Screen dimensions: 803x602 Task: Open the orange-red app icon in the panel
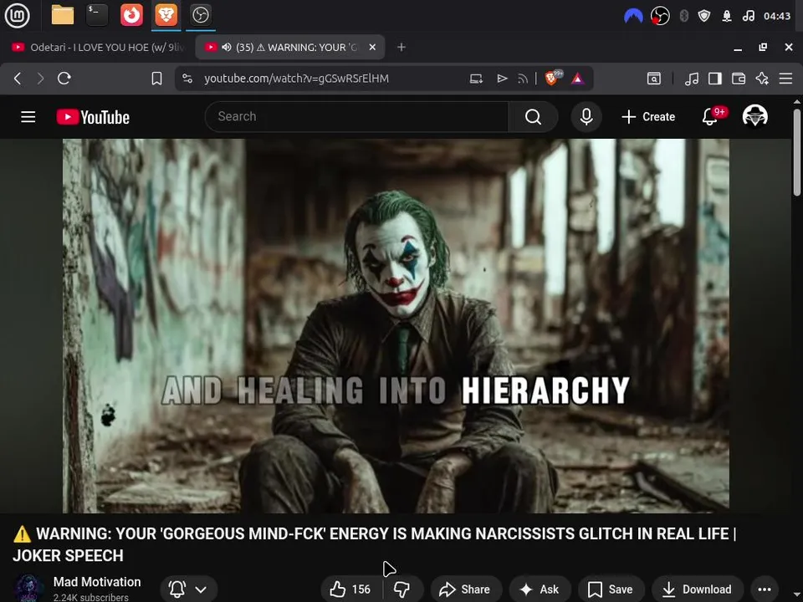coord(131,15)
